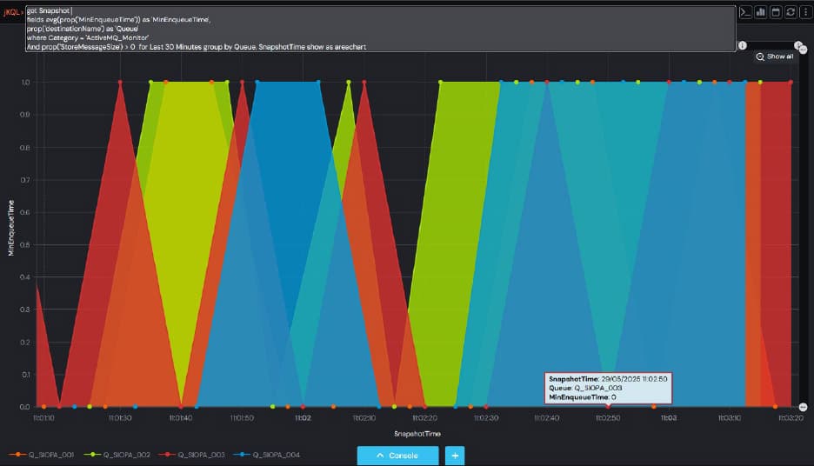
Task: Click the plus button beside Console
Action: point(455,455)
